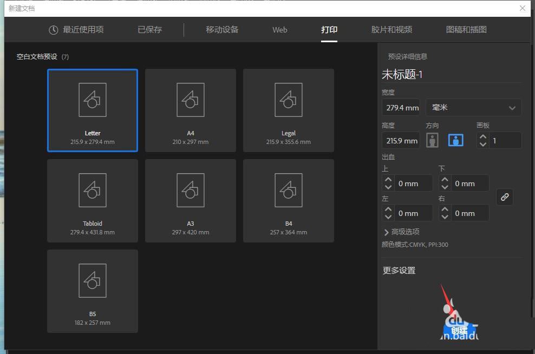535x354 pixels.
Task: Increase the 画板 count with up arrow
Action: point(482,136)
